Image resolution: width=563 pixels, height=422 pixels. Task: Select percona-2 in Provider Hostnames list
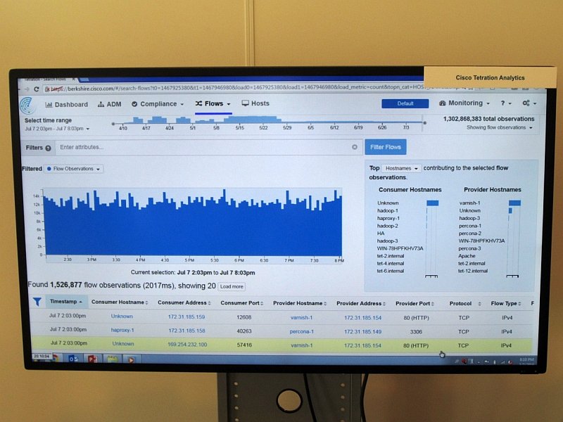point(469,234)
